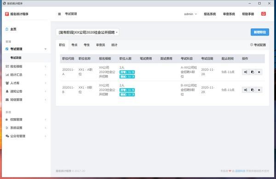Click the 职位代码 column header
This screenshot has width=276, height=179.
[x=68, y=59]
